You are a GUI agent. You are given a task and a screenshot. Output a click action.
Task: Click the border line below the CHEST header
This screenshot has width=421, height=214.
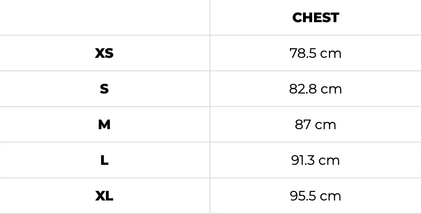click(316, 35)
